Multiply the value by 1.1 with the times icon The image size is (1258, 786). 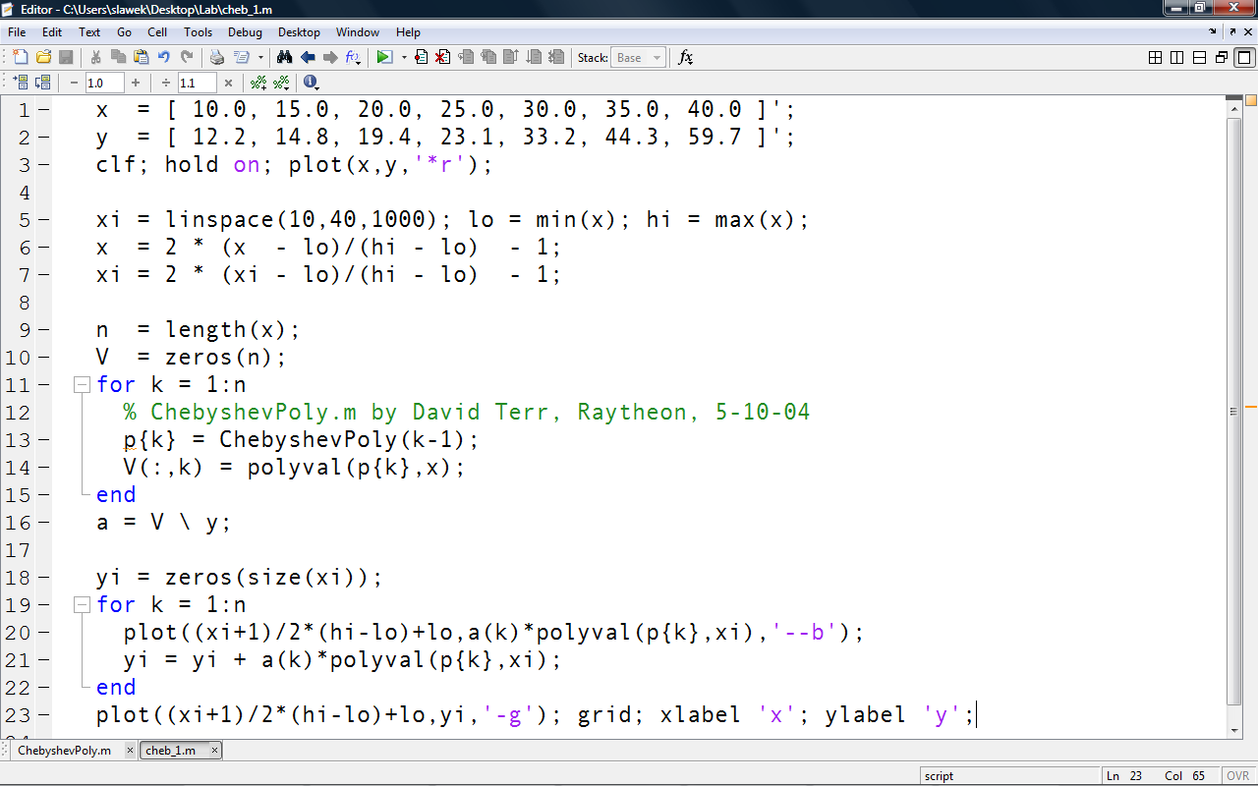pos(228,84)
